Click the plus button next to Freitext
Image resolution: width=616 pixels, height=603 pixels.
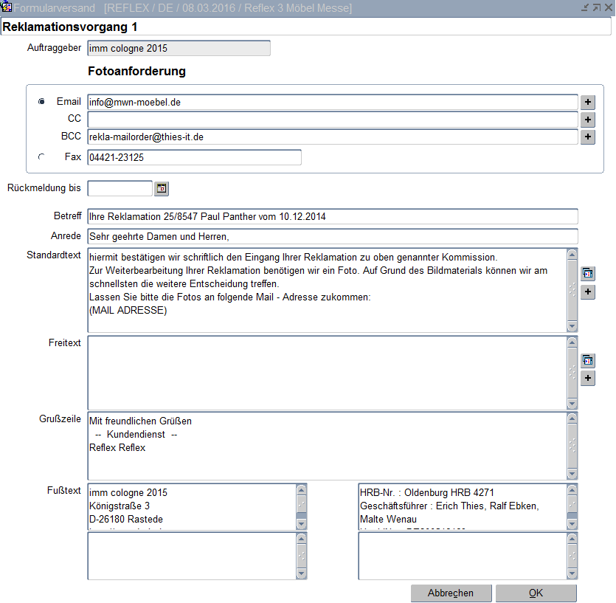click(588, 379)
